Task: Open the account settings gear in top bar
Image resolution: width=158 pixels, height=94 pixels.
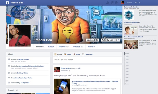Action: point(139,3)
